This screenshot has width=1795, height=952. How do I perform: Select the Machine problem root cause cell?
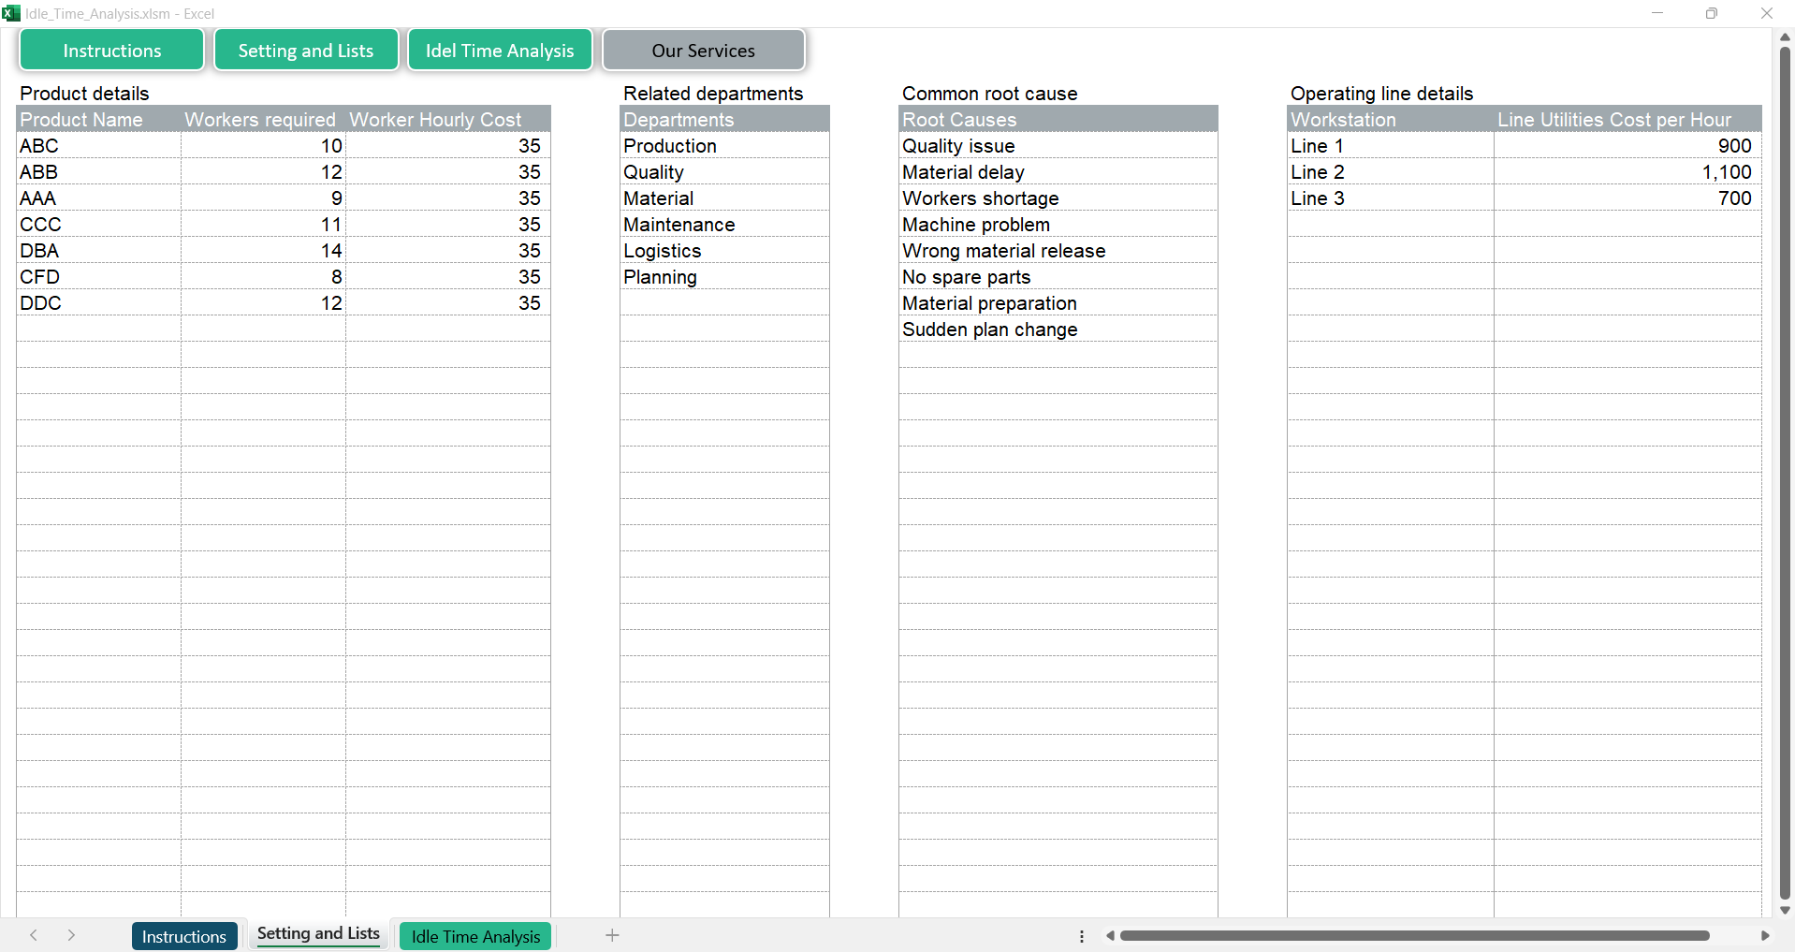point(1057,225)
